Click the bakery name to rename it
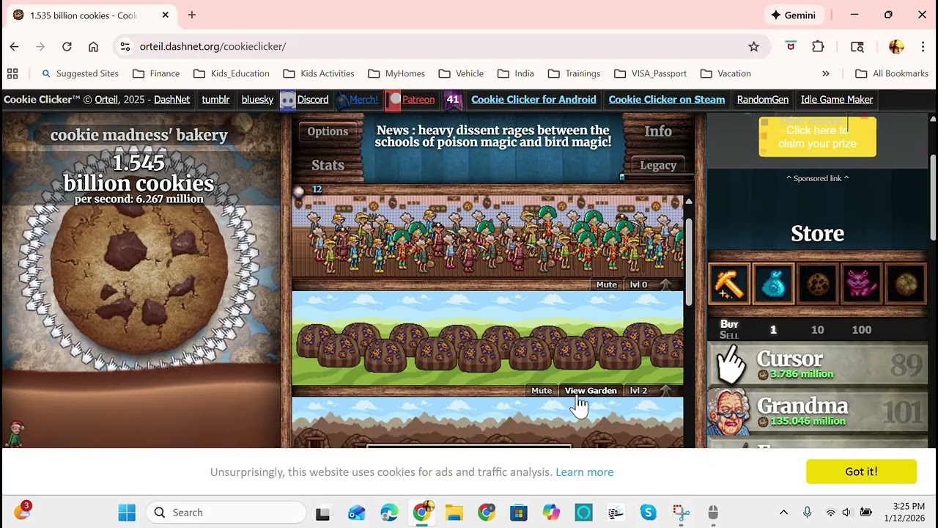This screenshot has height=528, width=938. pyautogui.click(x=139, y=135)
